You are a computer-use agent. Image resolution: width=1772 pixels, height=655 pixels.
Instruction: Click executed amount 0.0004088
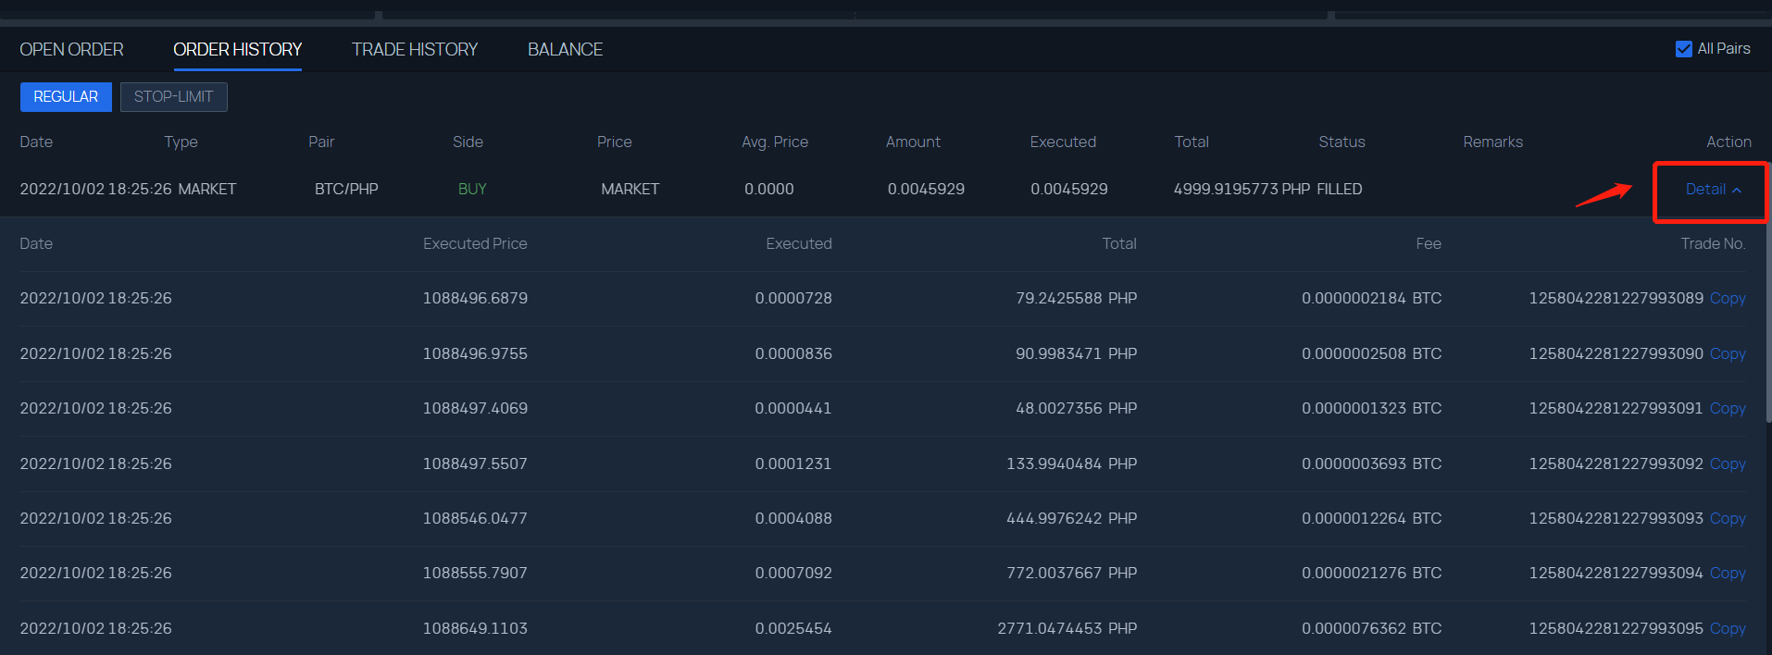[x=793, y=518]
